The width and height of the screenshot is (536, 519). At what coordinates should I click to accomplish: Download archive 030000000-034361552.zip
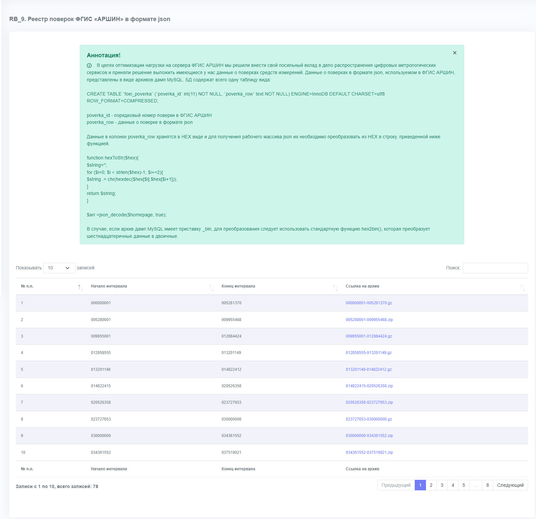click(369, 436)
